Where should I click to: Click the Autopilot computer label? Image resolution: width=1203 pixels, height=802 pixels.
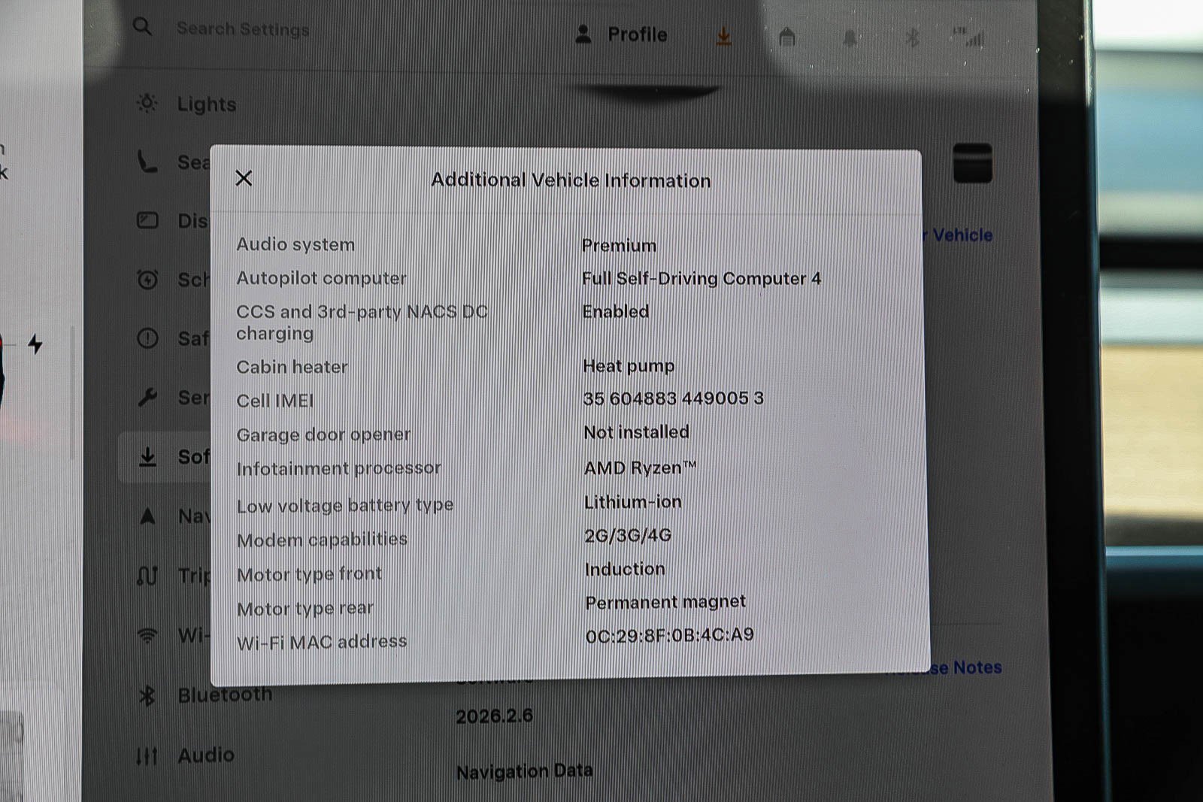coord(321,278)
